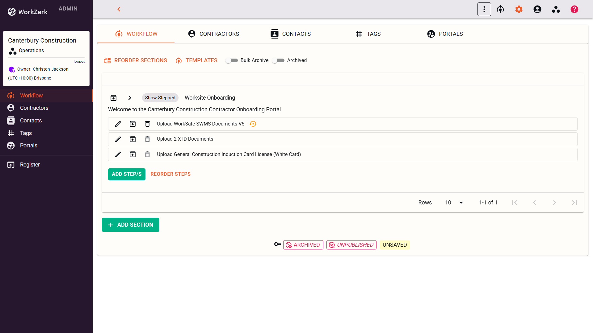Archive the White Card induction step
Screen dimensions: 593x333
click(132, 154)
